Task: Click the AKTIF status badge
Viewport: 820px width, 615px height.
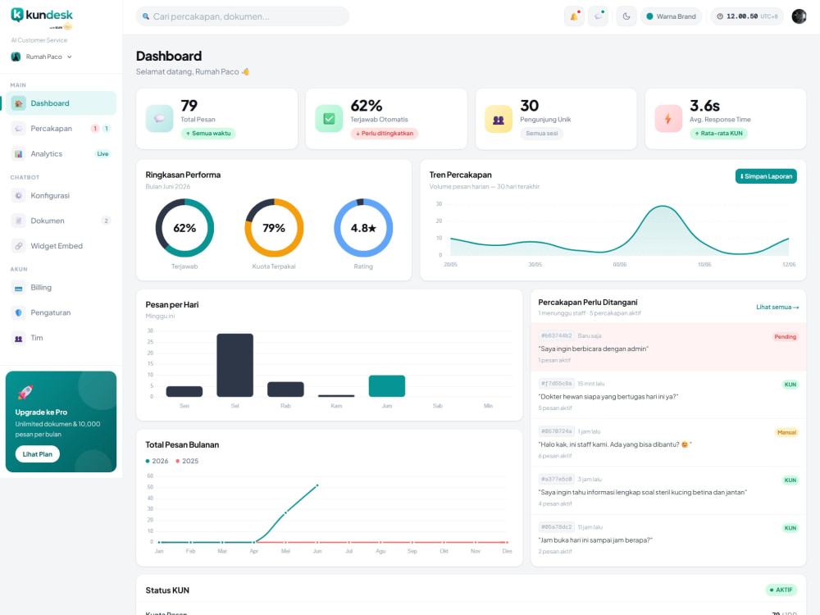Action: (x=781, y=590)
